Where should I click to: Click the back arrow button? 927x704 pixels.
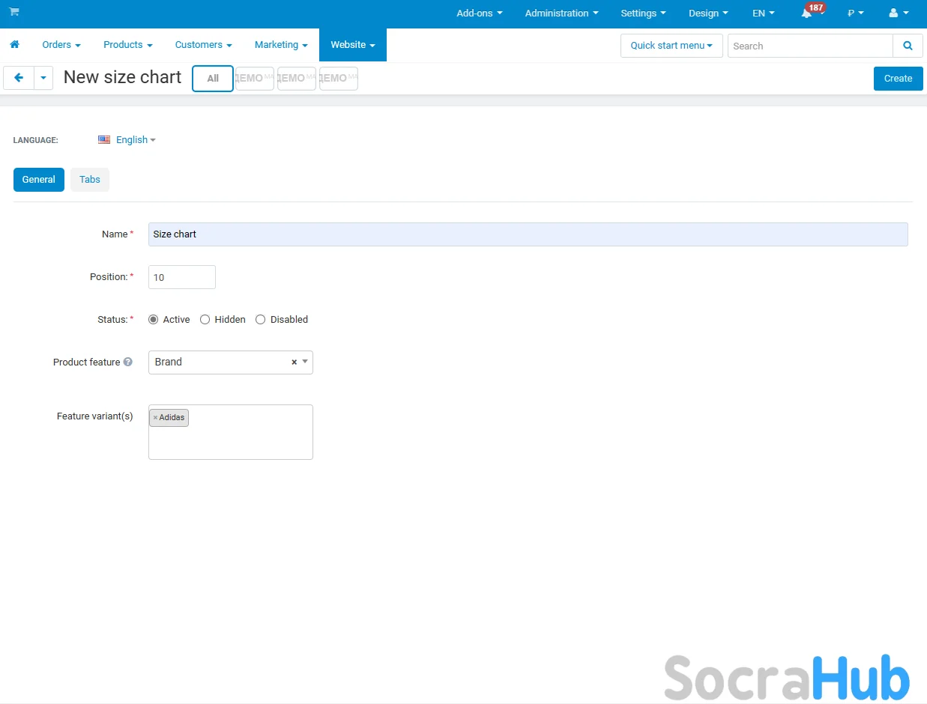tap(19, 78)
